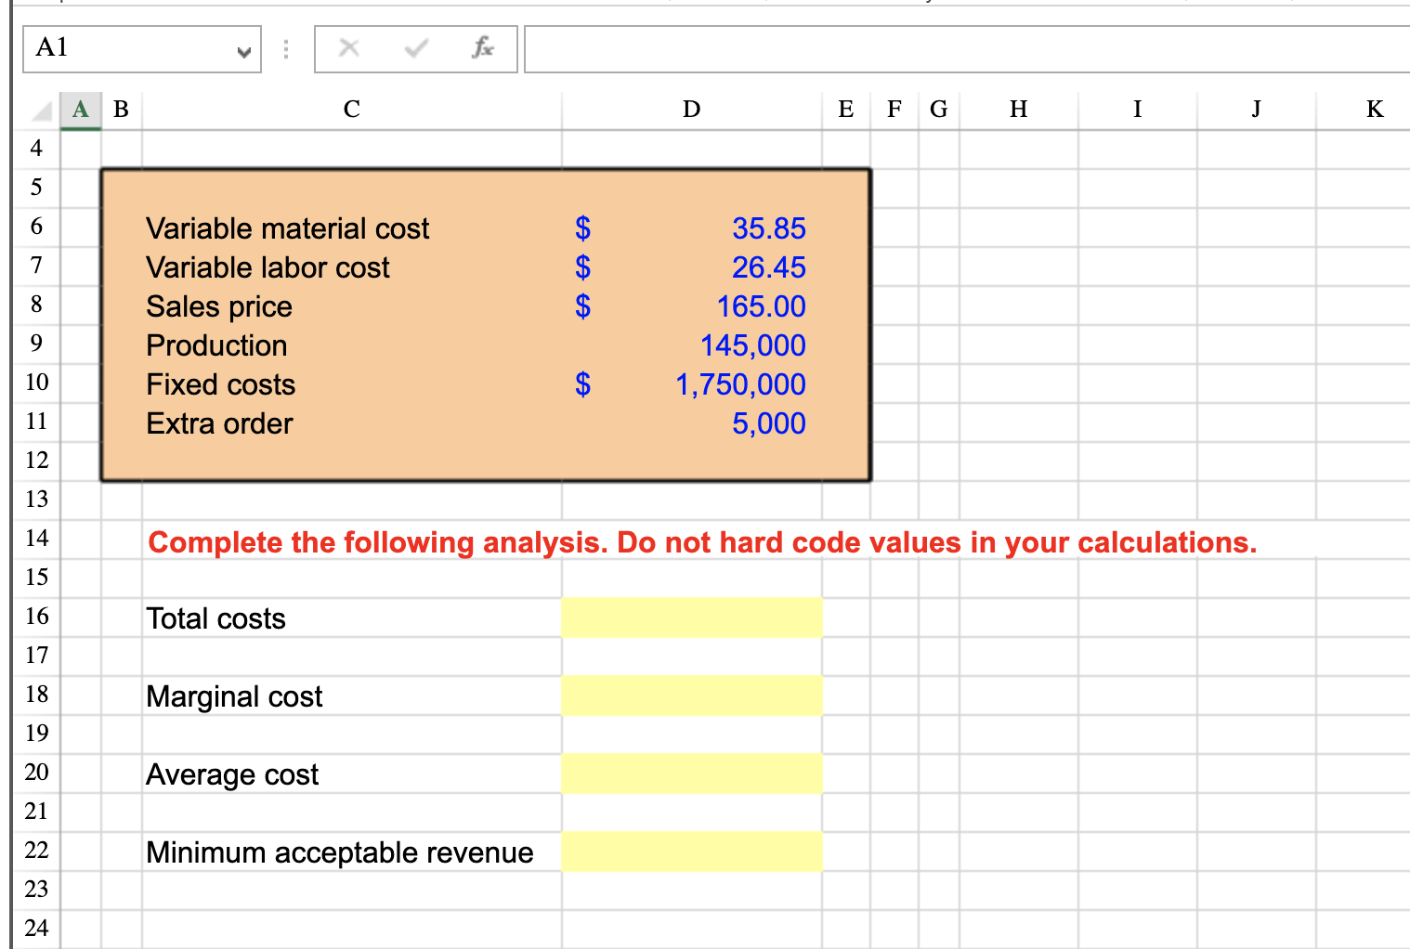Select column A header
The width and height of the screenshot is (1410, 949).
81,110
